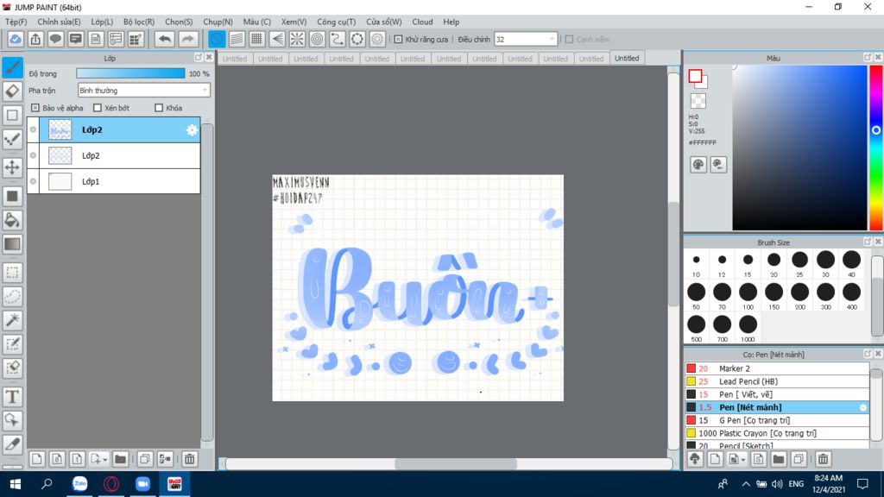Select the Lasso selection tool
The image size is (884, 497).
click(12, 297)
